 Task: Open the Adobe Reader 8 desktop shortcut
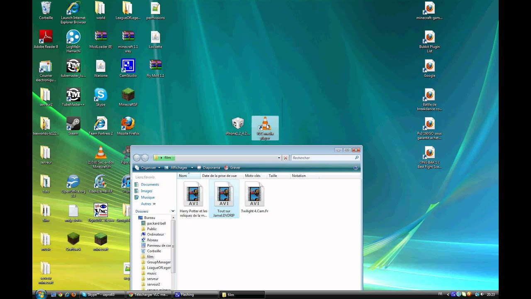point(46,39)
